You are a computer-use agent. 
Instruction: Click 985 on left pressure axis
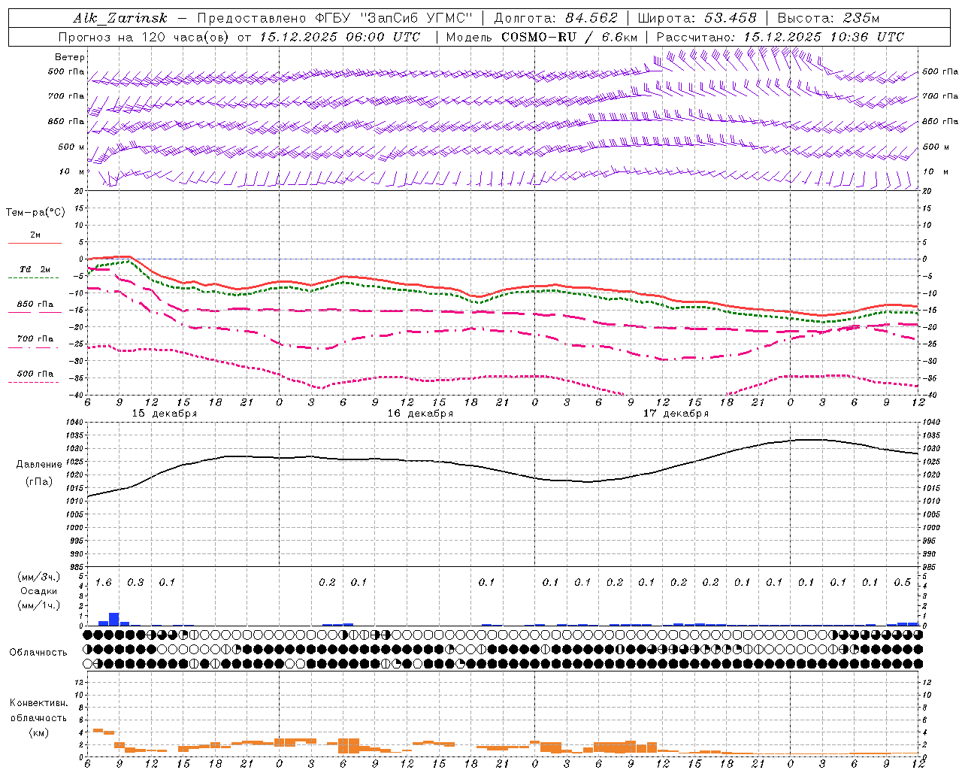(78, 567)
